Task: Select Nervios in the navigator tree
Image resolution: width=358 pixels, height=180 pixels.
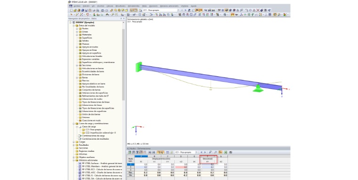Action: (86, 81)
